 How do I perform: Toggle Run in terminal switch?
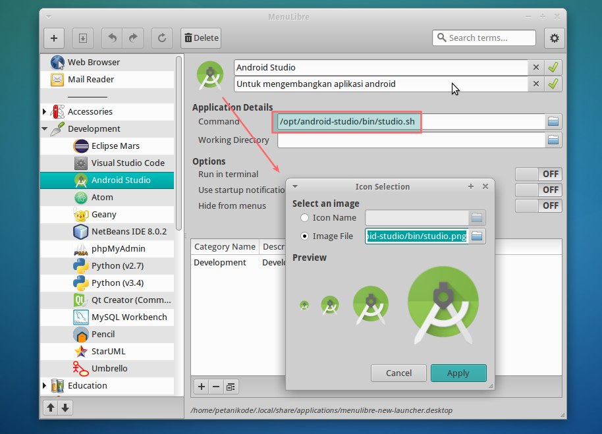point(539,175)
